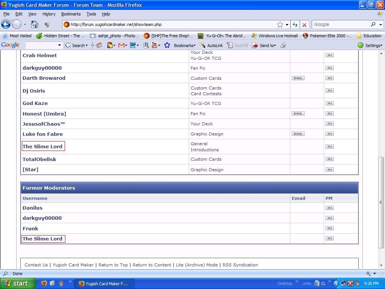Open the History menu
The height and width of the screenshot is (289, 385).
49,14
